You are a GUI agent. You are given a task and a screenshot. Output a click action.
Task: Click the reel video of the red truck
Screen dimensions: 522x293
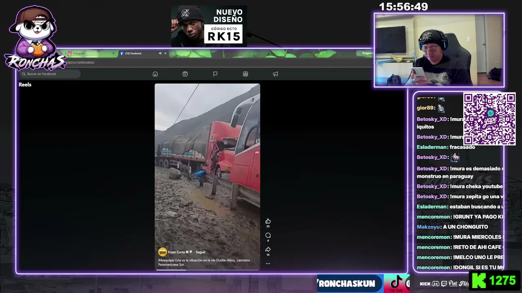[207, 177]
